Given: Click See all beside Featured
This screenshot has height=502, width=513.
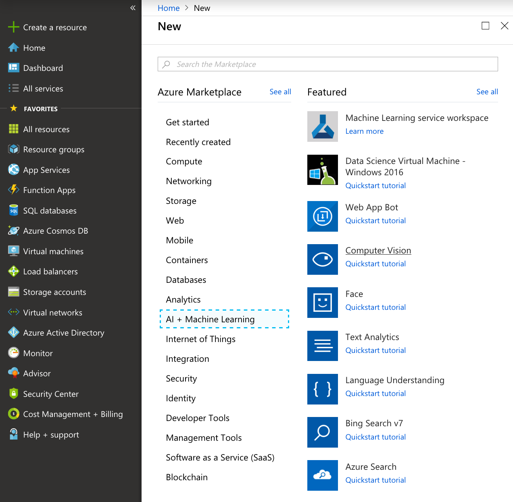Looking at the screenshot, I should [487, 92].
